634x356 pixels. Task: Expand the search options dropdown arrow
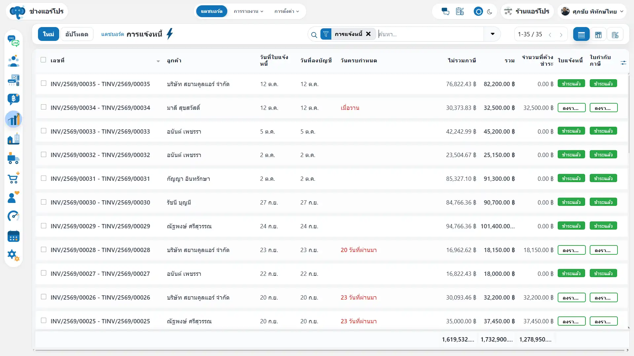click(492, 34)
